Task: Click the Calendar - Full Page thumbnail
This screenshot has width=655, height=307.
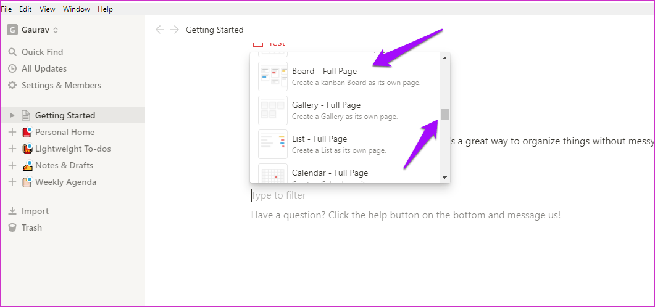Action: [x=273, y=173]
